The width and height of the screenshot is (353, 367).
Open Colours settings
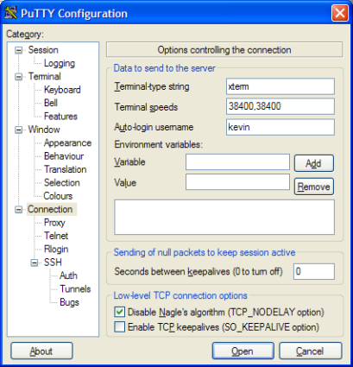(x=58, y=196)
